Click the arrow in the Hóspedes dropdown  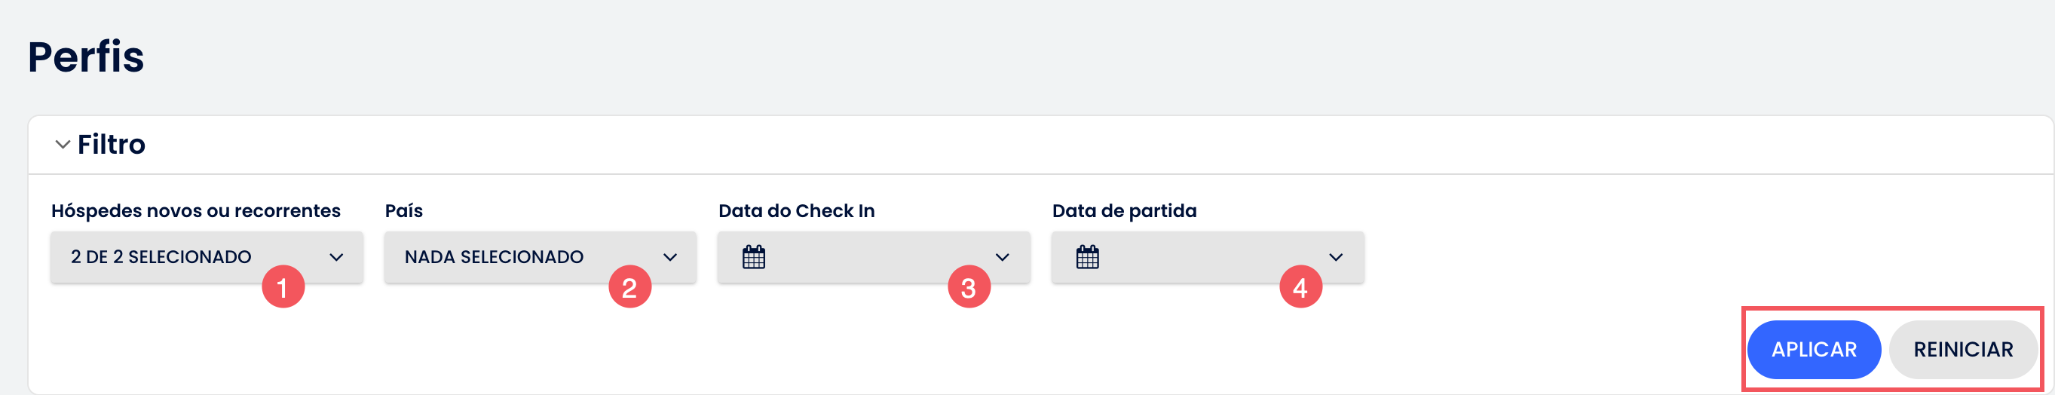(x=337, y=257)
